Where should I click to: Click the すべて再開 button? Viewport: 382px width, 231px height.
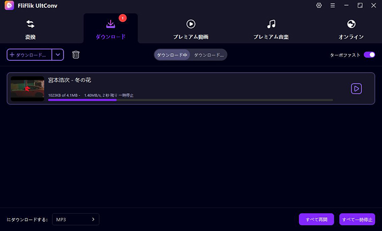click(316, 219)
